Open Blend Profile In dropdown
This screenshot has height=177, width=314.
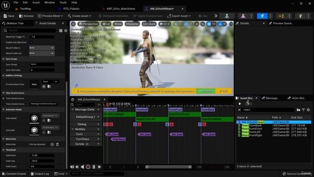(42, 48)
